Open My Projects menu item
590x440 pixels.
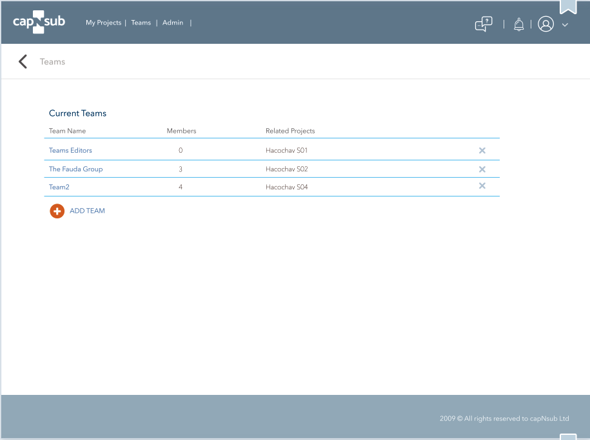(x=103, y=23)
